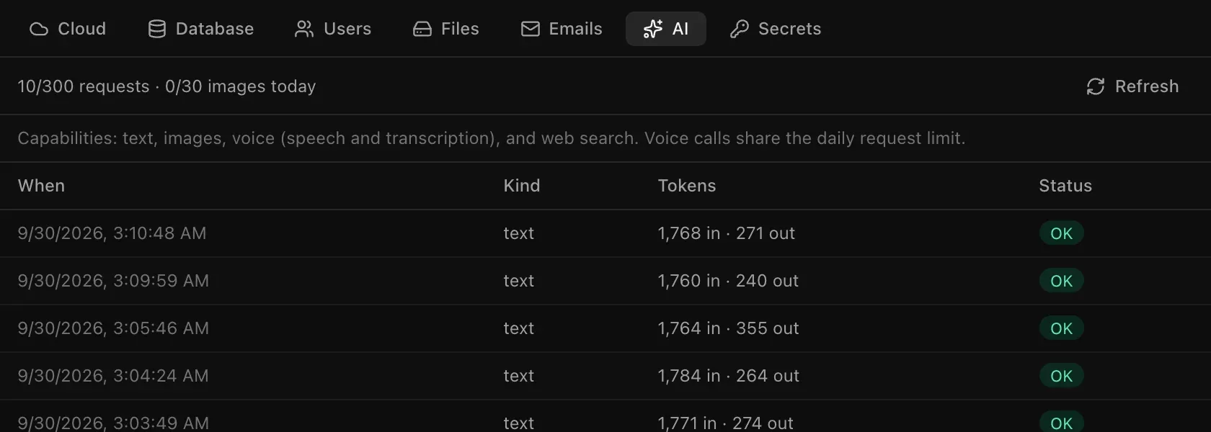Click the Refresh button label

pyautogui.click(x=1147, y=86)
